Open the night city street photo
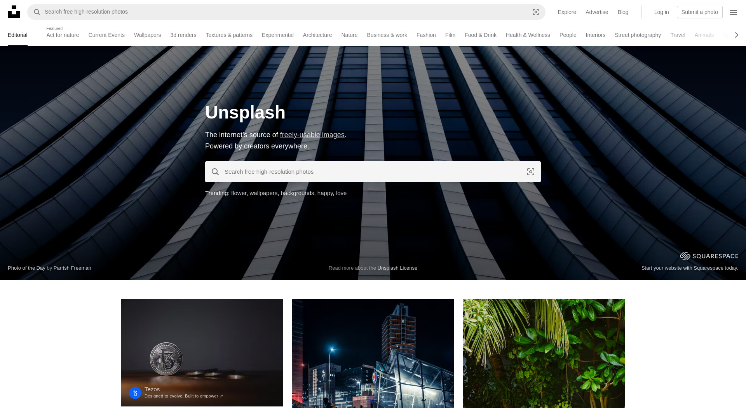 373,353
